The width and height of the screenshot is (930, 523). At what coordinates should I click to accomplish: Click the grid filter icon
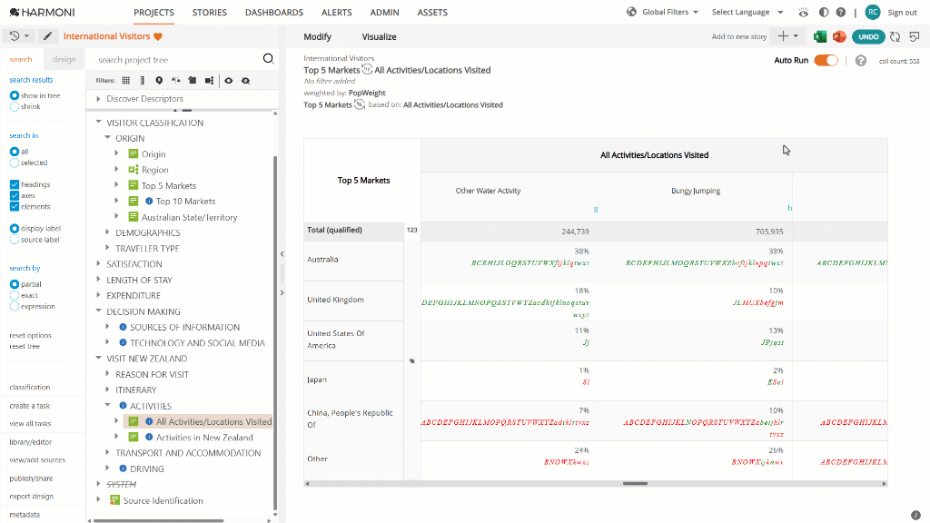point(125,81)
